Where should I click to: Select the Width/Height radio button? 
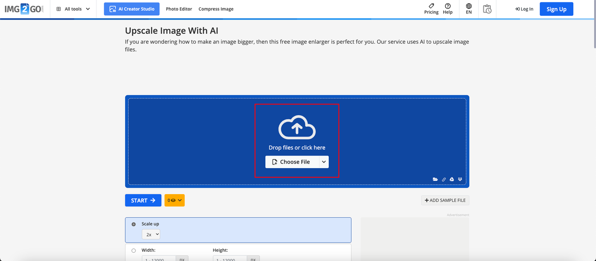pos(134,251)
